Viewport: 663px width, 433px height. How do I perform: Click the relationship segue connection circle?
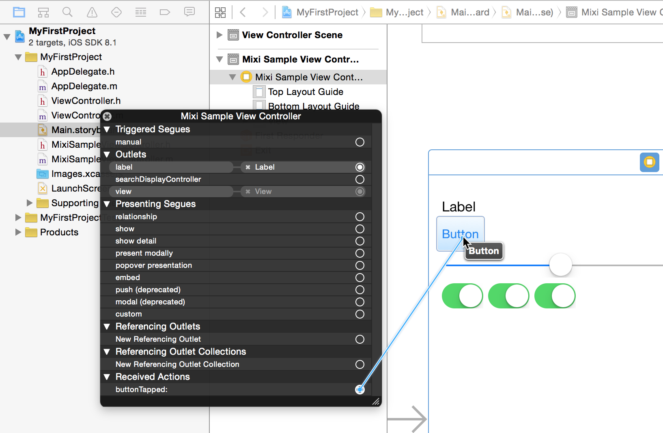[360, 217]
